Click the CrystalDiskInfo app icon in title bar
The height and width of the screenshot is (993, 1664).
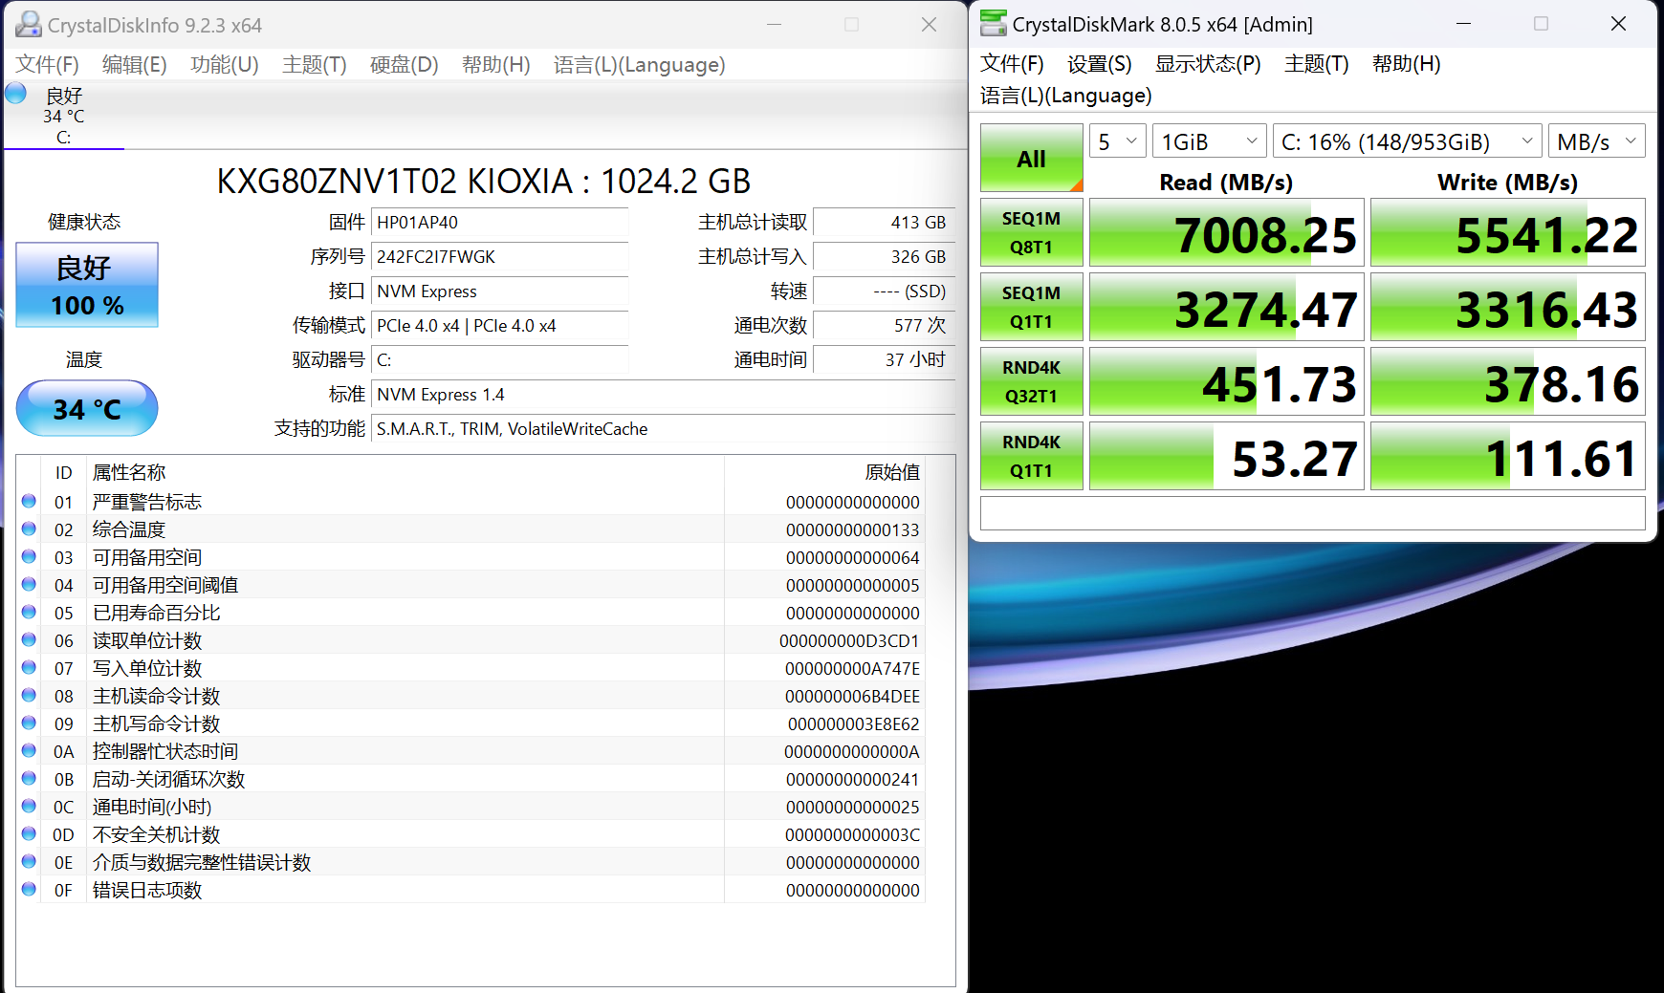pyautogui.click(x=29, y=24)
